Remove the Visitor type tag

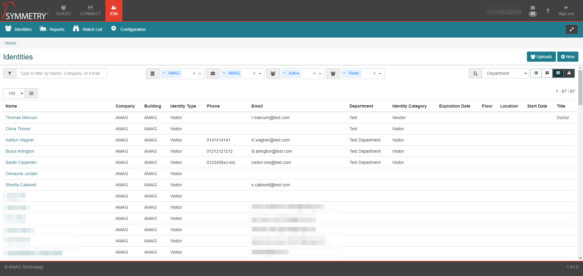point(344,73)
